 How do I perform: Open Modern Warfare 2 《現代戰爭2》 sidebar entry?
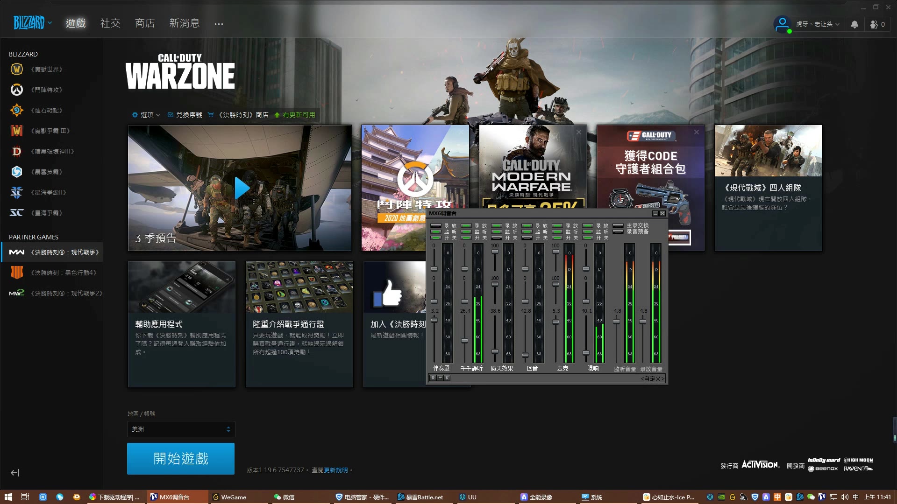point(55,293)
